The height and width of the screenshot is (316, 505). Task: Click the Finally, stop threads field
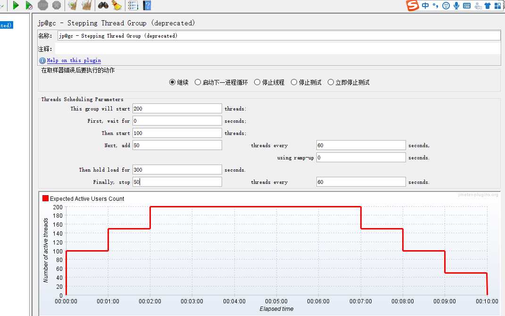[x=177, y=182]
